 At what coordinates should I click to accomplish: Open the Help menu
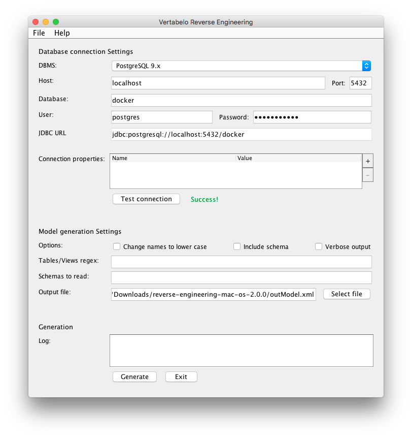coord(62,33)
